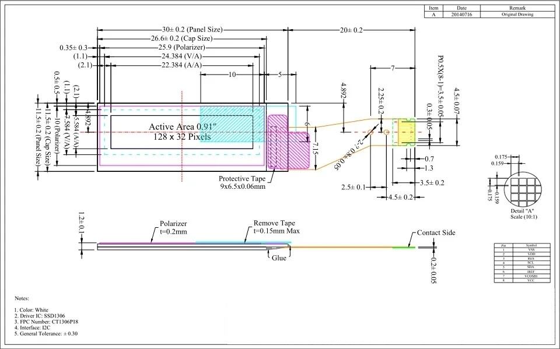
Task: Click the "VCOMH" cell in pin table
Action: tap(531, 276)
